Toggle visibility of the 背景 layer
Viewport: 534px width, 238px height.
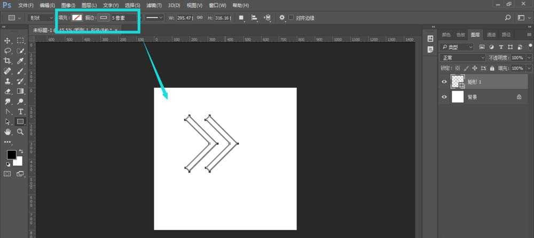(x=444, y=97)
